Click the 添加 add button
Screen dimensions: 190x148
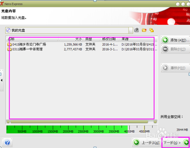click(175, 40)
